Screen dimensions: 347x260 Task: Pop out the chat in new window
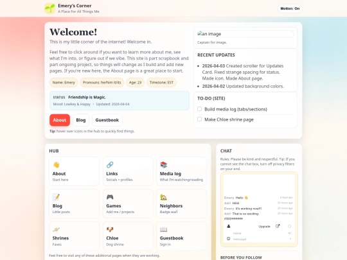coord(278,226)
